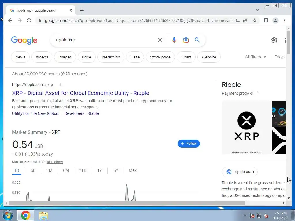Open options for ripple.com result
The width and height of the screenshot is (295, 221).
click(60, 85)
